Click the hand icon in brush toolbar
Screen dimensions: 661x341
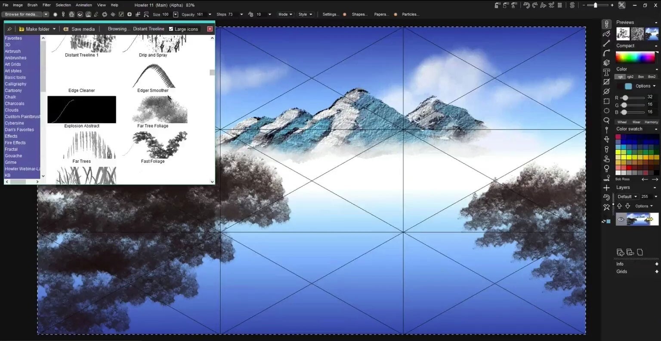(x=71, y=14)
